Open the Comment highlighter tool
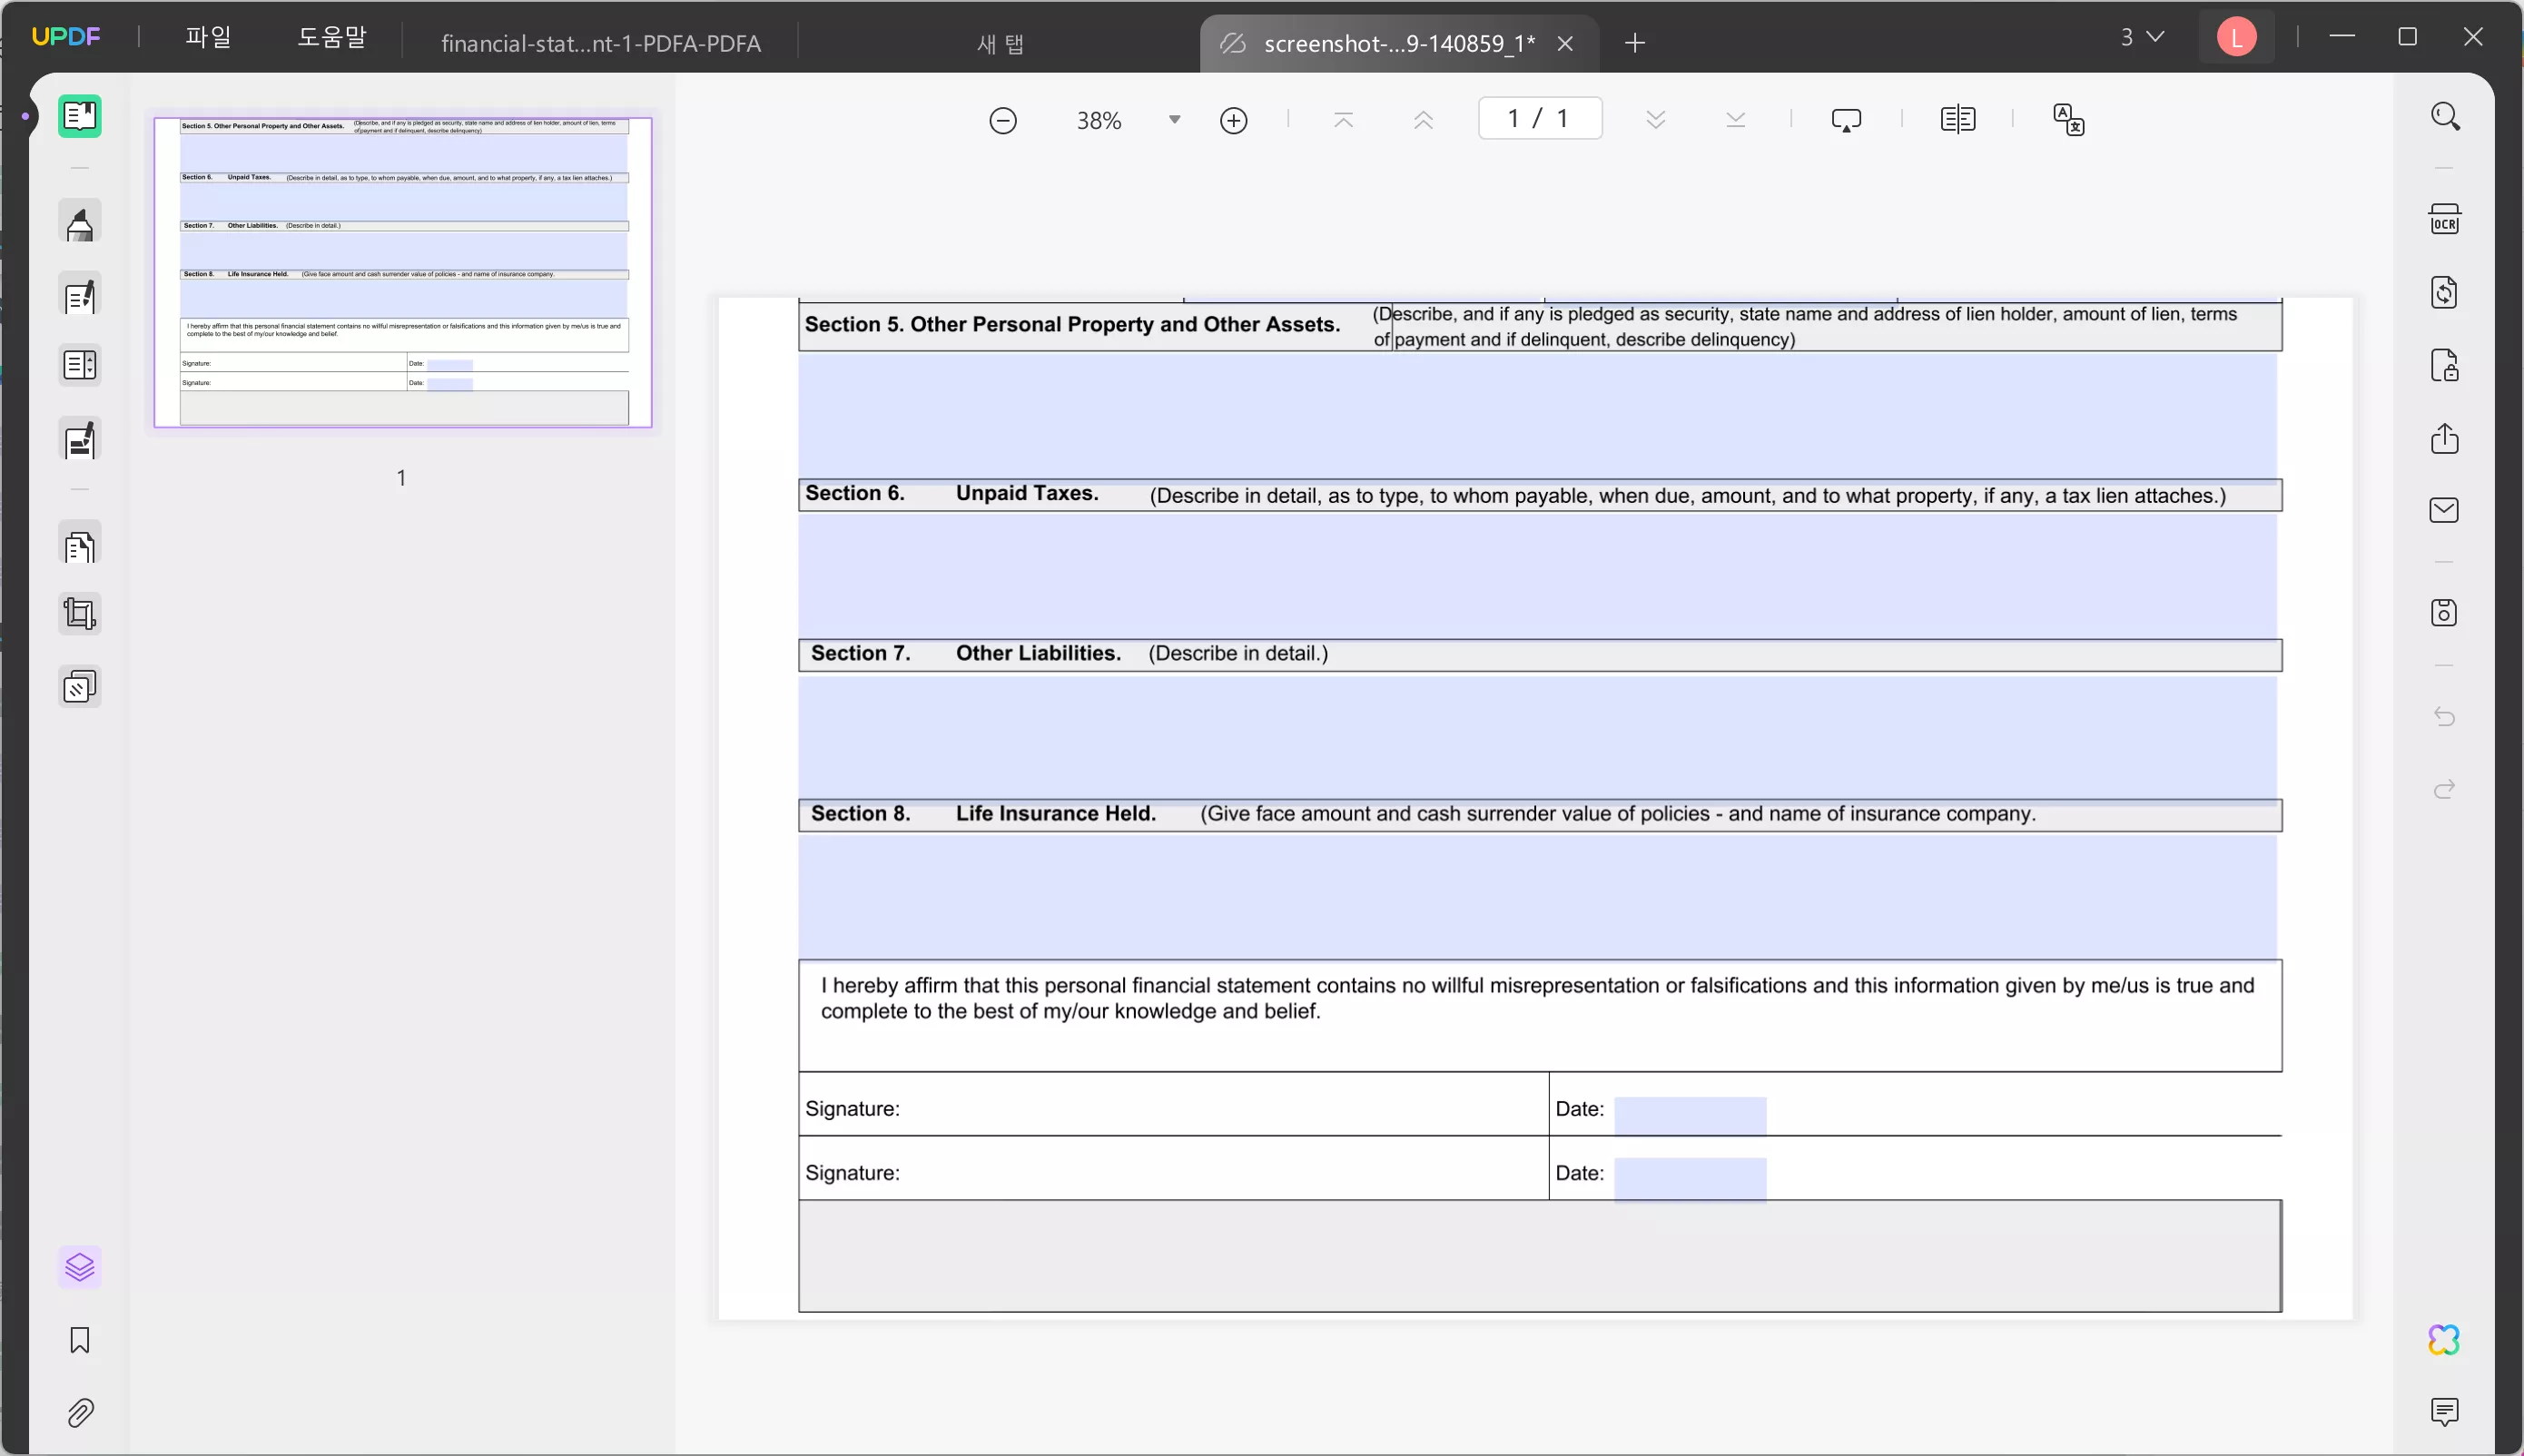 coord(80,222)
